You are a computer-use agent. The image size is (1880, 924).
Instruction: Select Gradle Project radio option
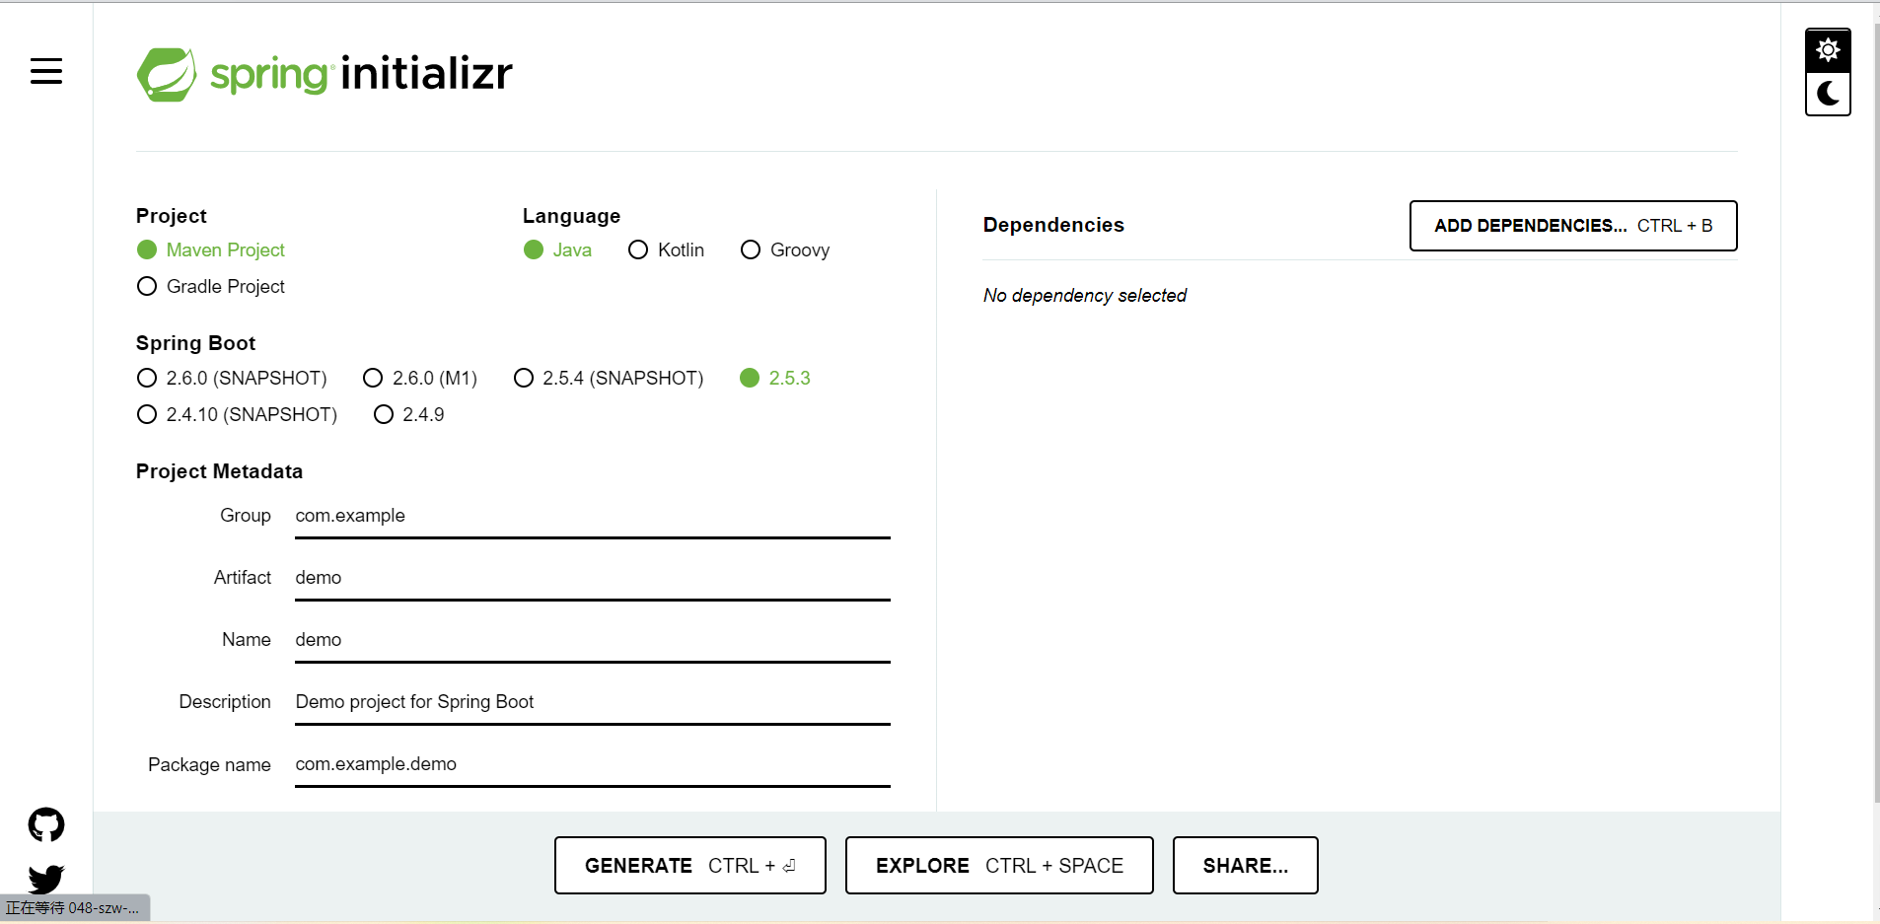coord(211,286)
